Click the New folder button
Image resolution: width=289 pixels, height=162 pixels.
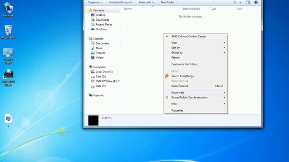(168, 2)
